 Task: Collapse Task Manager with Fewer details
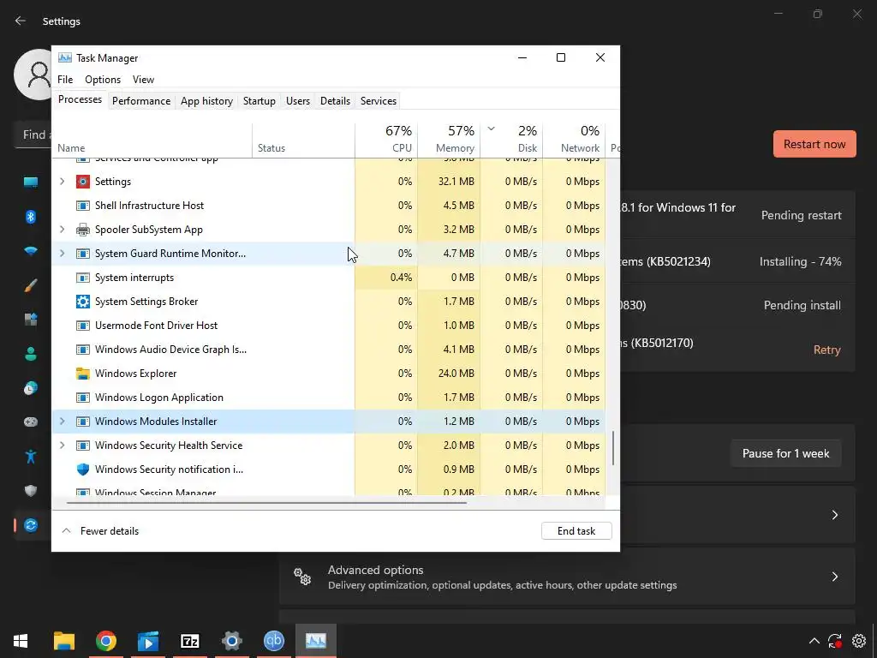pos(101,531)
